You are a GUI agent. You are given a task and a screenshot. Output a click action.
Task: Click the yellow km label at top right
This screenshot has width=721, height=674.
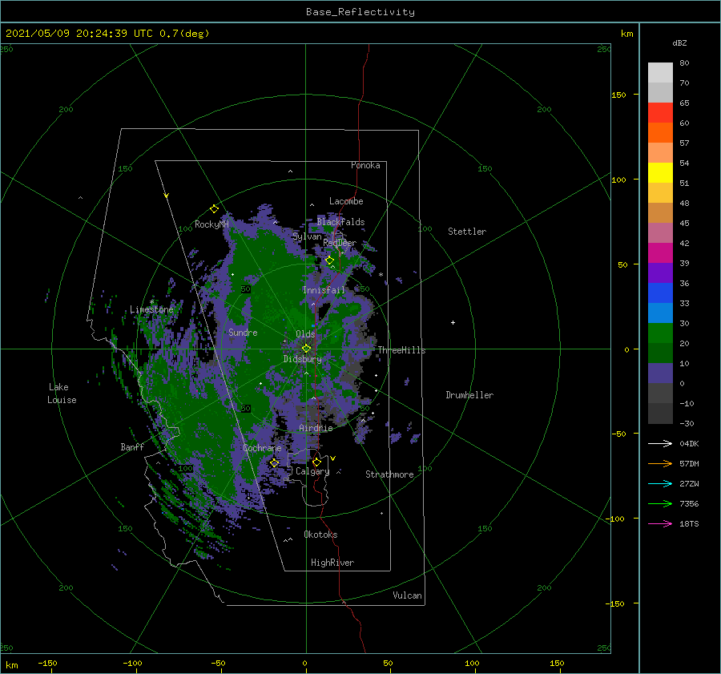pyautogui.click(x=626, y=34)
